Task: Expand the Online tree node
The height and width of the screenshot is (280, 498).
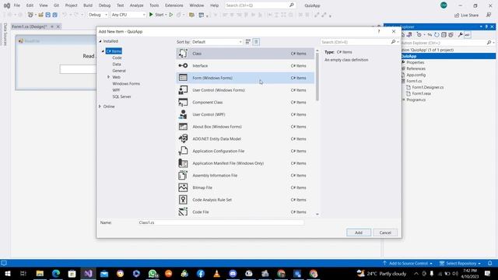Action: (100, 107)
